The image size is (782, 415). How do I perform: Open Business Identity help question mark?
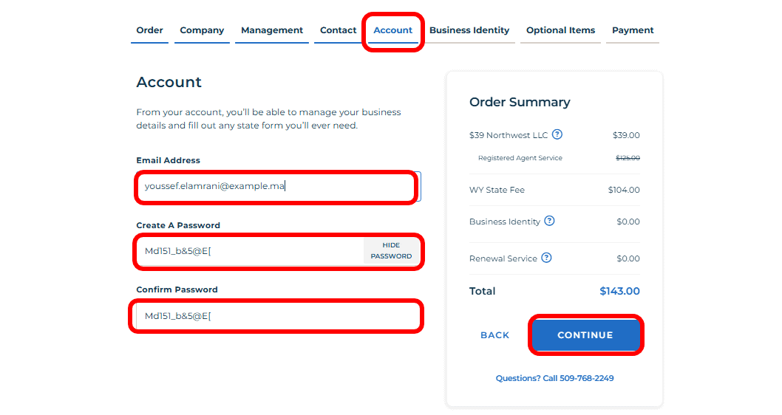(549, 221)
